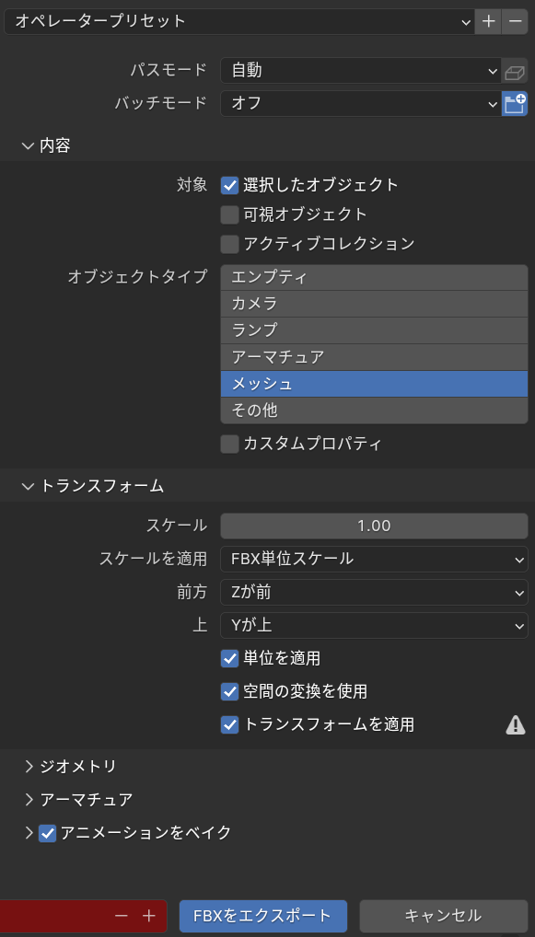The image size is (535, 937).
Task: Change 前方 using its Zが前 dropdown
Action: point(374,592)
